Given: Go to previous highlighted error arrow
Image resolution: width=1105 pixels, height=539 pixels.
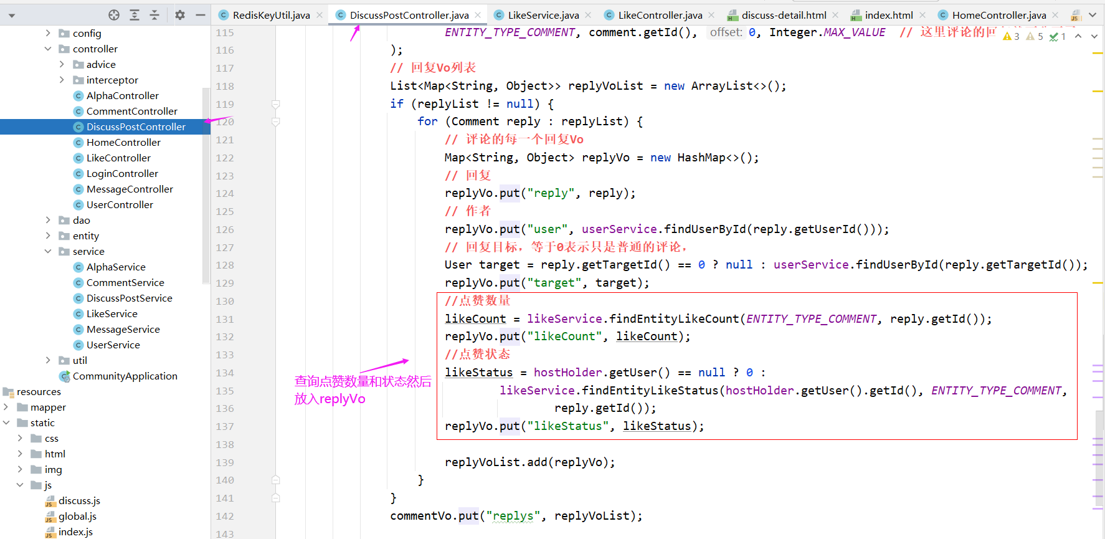Looking at the screenshot, I should click(x=1078, y=36).
